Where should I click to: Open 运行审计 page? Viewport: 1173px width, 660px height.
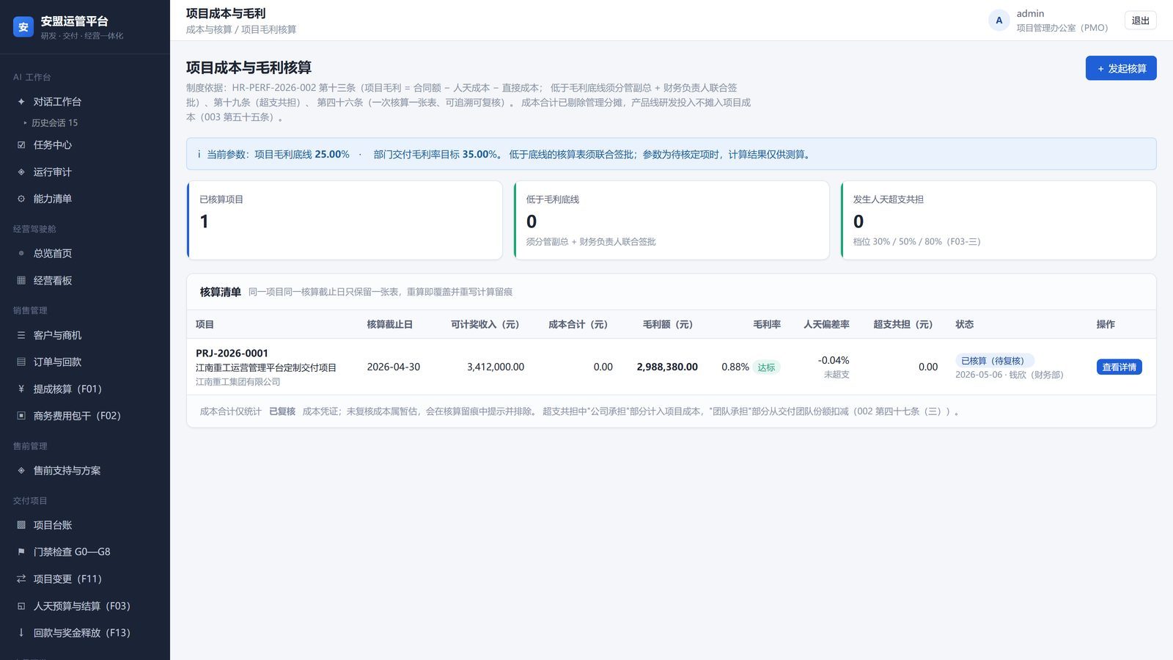[x=85, y=172]
